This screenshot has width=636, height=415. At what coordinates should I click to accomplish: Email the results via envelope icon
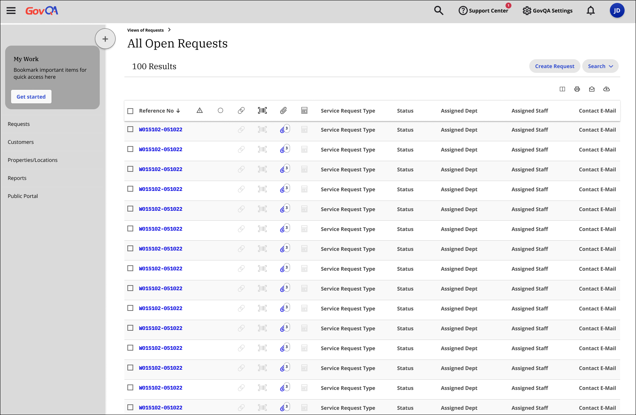(592, 89)
